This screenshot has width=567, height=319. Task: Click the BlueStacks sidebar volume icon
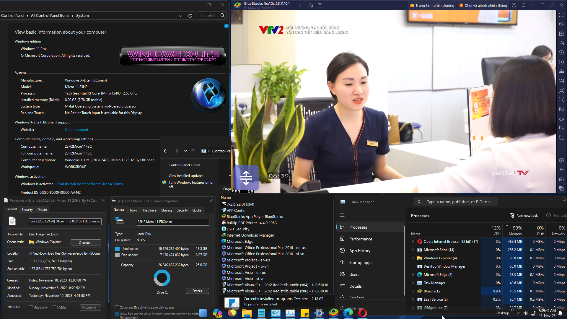click(561, 24)
